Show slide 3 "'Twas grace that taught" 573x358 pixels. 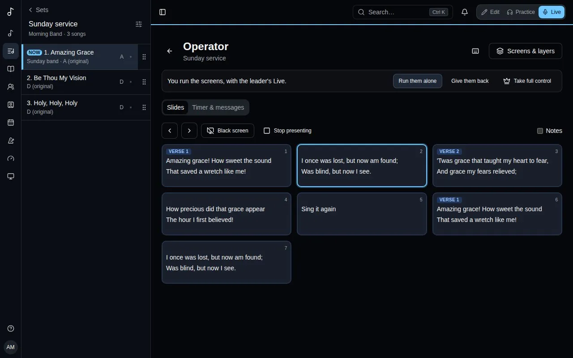tap(497, 166)
